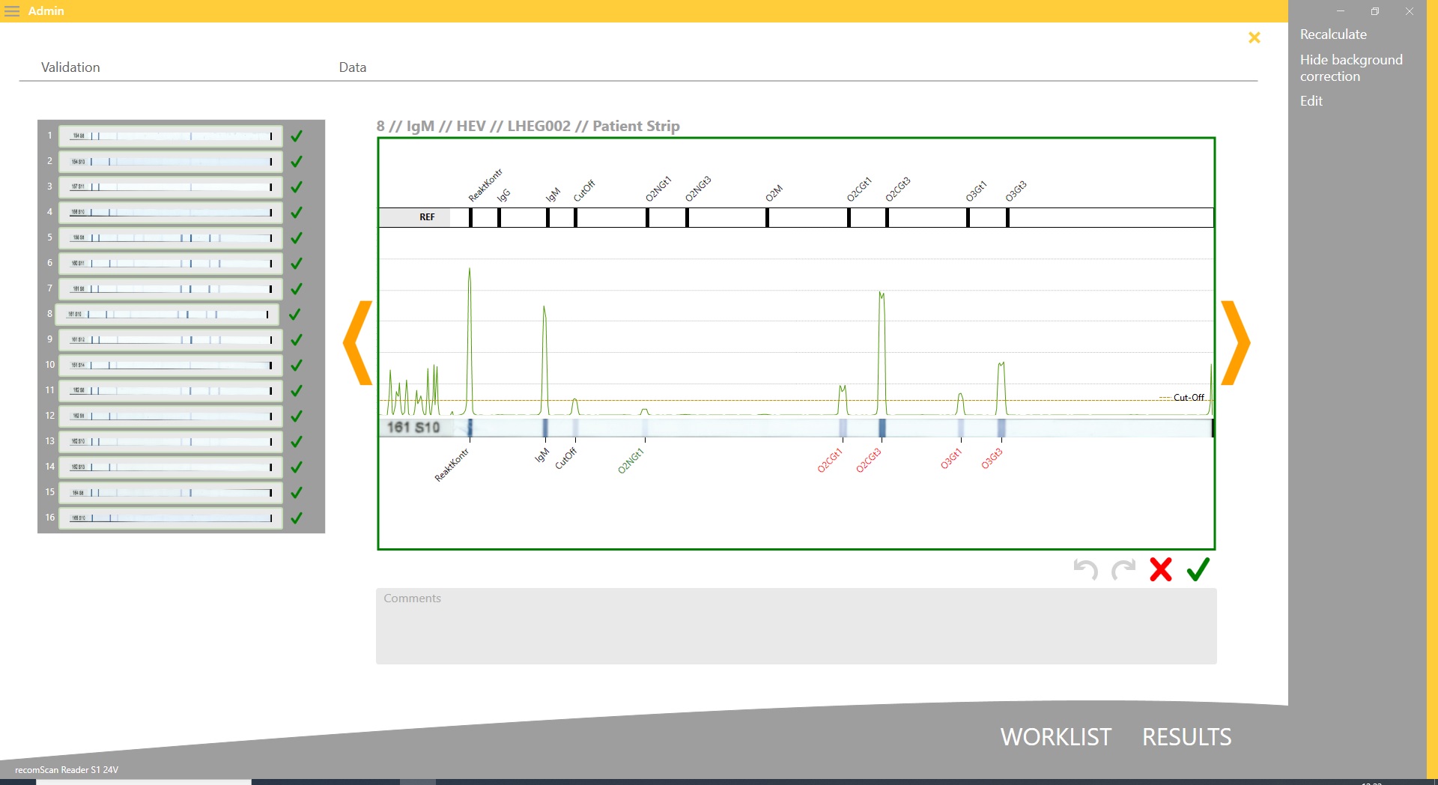The width and height of the screenshot is (1438, 785).
Task: Open the hamburger menu next to Admin
Action: 12,11
